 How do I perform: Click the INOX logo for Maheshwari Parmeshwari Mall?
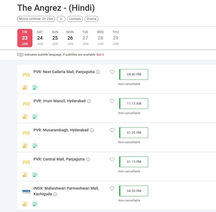[26, 192]
